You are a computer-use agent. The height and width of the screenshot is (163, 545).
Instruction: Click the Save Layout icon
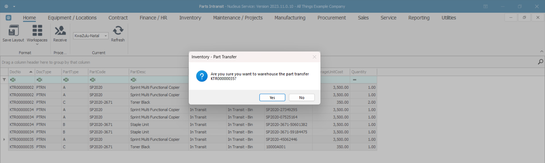pos(13,31)
